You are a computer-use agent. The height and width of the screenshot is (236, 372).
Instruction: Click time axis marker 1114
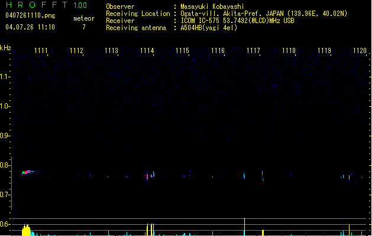point(147,50)
